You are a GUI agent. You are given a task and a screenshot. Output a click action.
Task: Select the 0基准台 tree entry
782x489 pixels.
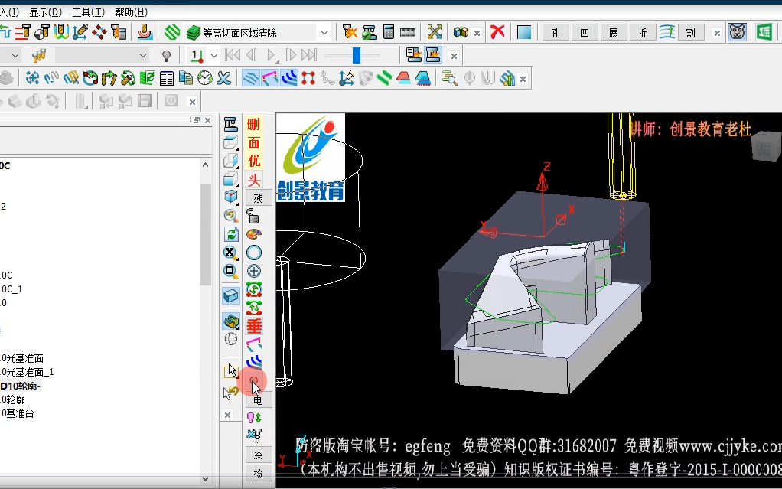[x=18, y=413]
